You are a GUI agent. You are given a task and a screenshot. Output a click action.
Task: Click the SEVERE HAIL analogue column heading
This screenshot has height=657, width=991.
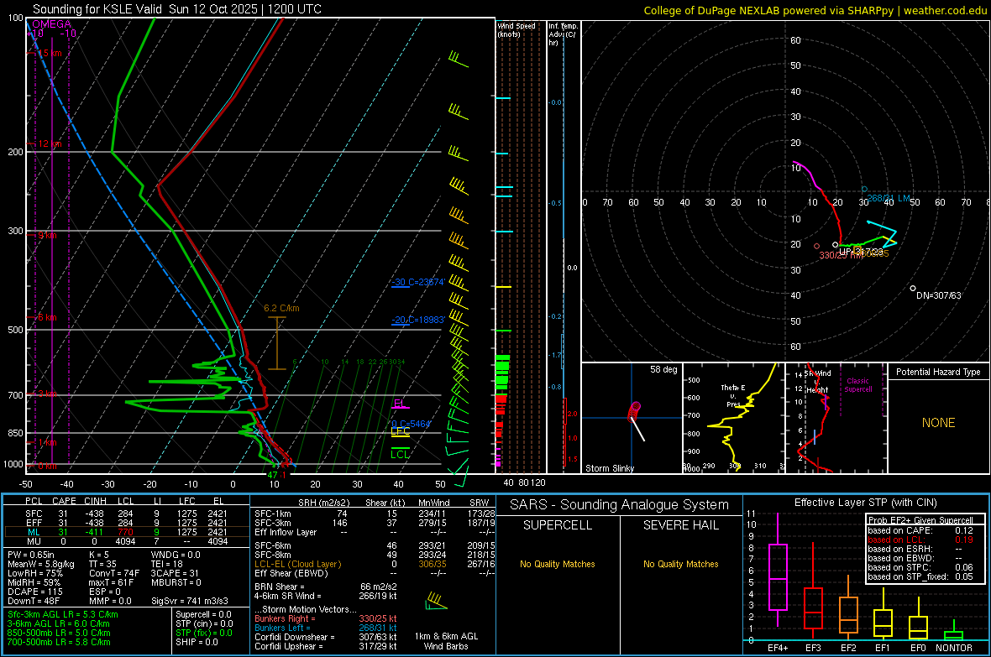pyautogui.click(x=680, y=525)
